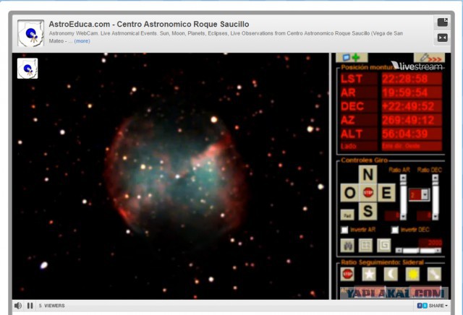
Task: Click the Pad button
Action: [x=348, y=215]
